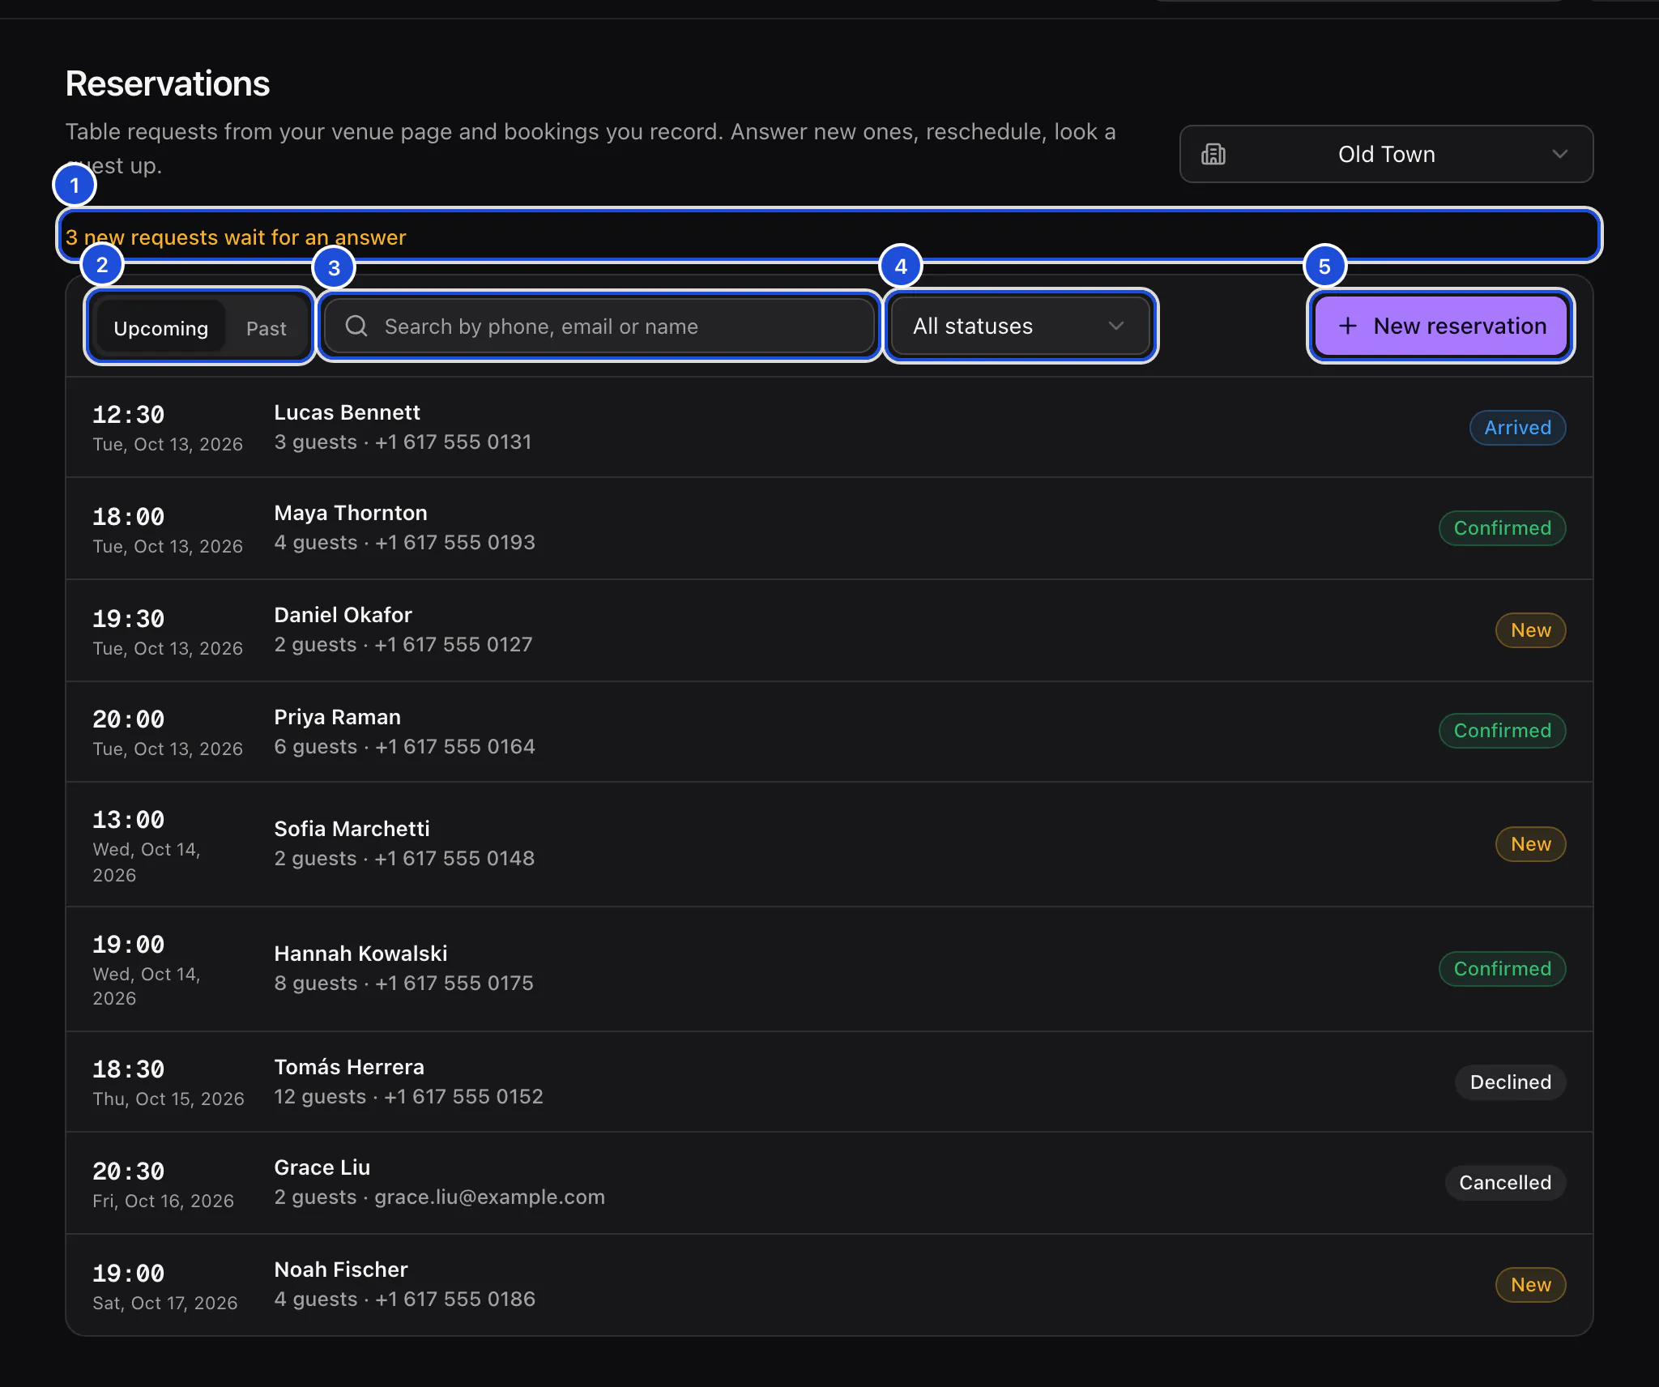1659x1387 pixels.
Task: Open Hannah Kowalski's reservation
Action: (829, 969)
